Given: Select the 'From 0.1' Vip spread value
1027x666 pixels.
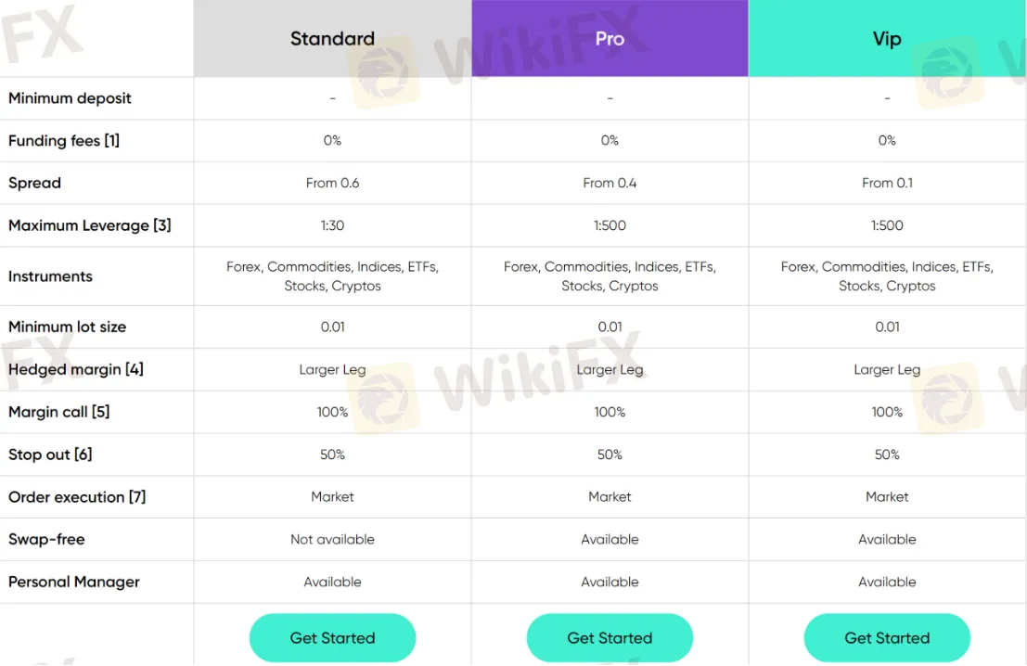Looking at the screenshot, I should click(x=887, y=183).
